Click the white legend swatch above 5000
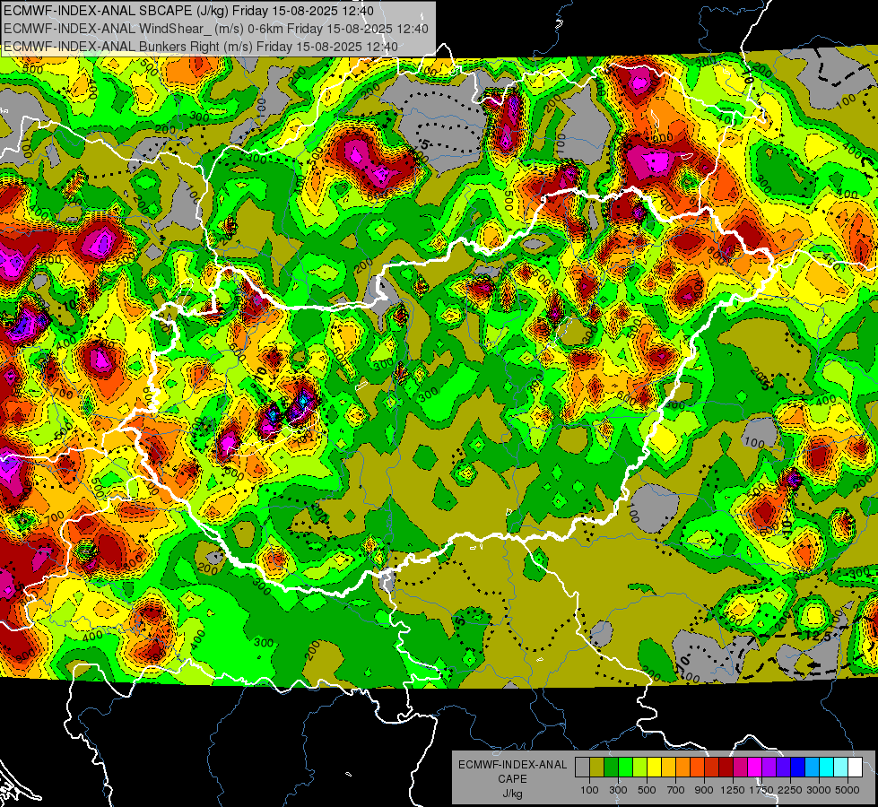 pyautogui.click(x=855, y=768)
